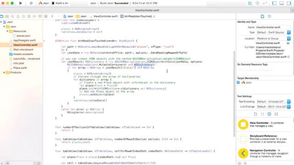Open the Project navigator

pyautogui.click(x=2, y=16)
